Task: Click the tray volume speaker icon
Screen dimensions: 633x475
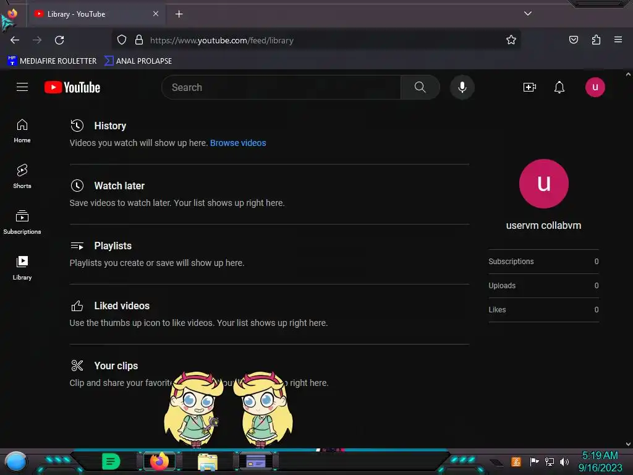Action: (x=564, y=461)
